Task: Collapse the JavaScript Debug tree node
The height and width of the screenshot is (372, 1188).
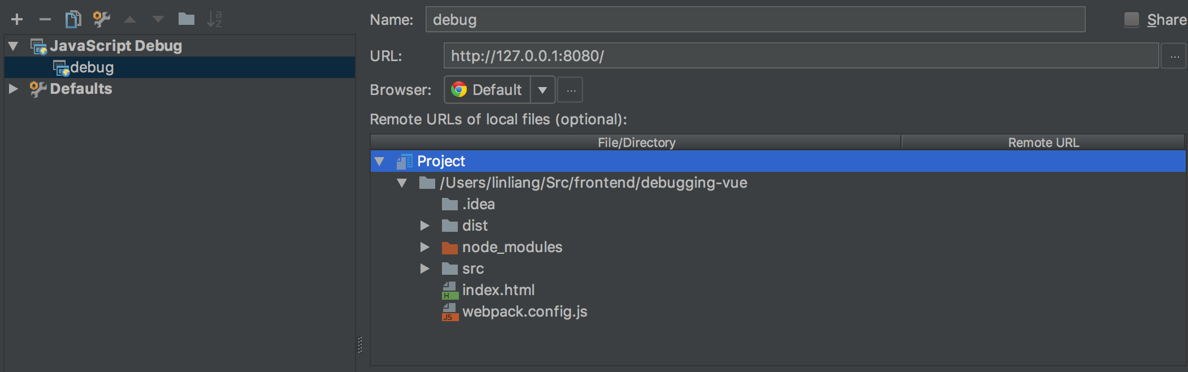Action: tap(14, 46)
